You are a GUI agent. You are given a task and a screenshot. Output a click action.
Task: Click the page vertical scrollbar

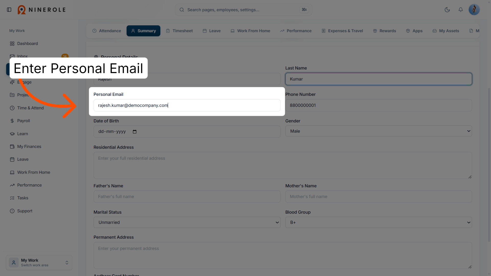click(489, 165)
